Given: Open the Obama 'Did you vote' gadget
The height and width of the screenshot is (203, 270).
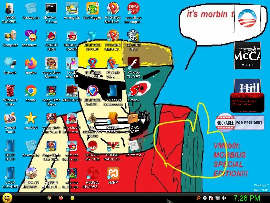Looking at the screenshot, I should [247, 19].
